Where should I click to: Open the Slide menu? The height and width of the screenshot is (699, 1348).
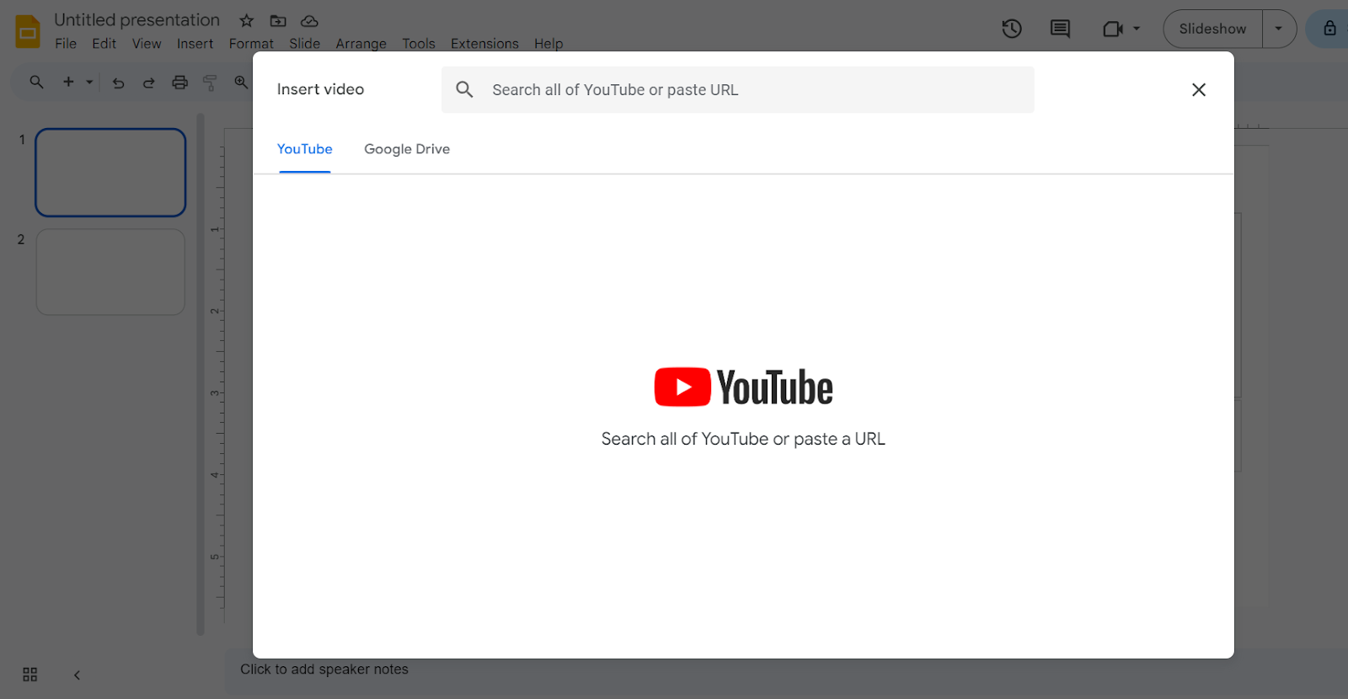(x=304, y=44)
